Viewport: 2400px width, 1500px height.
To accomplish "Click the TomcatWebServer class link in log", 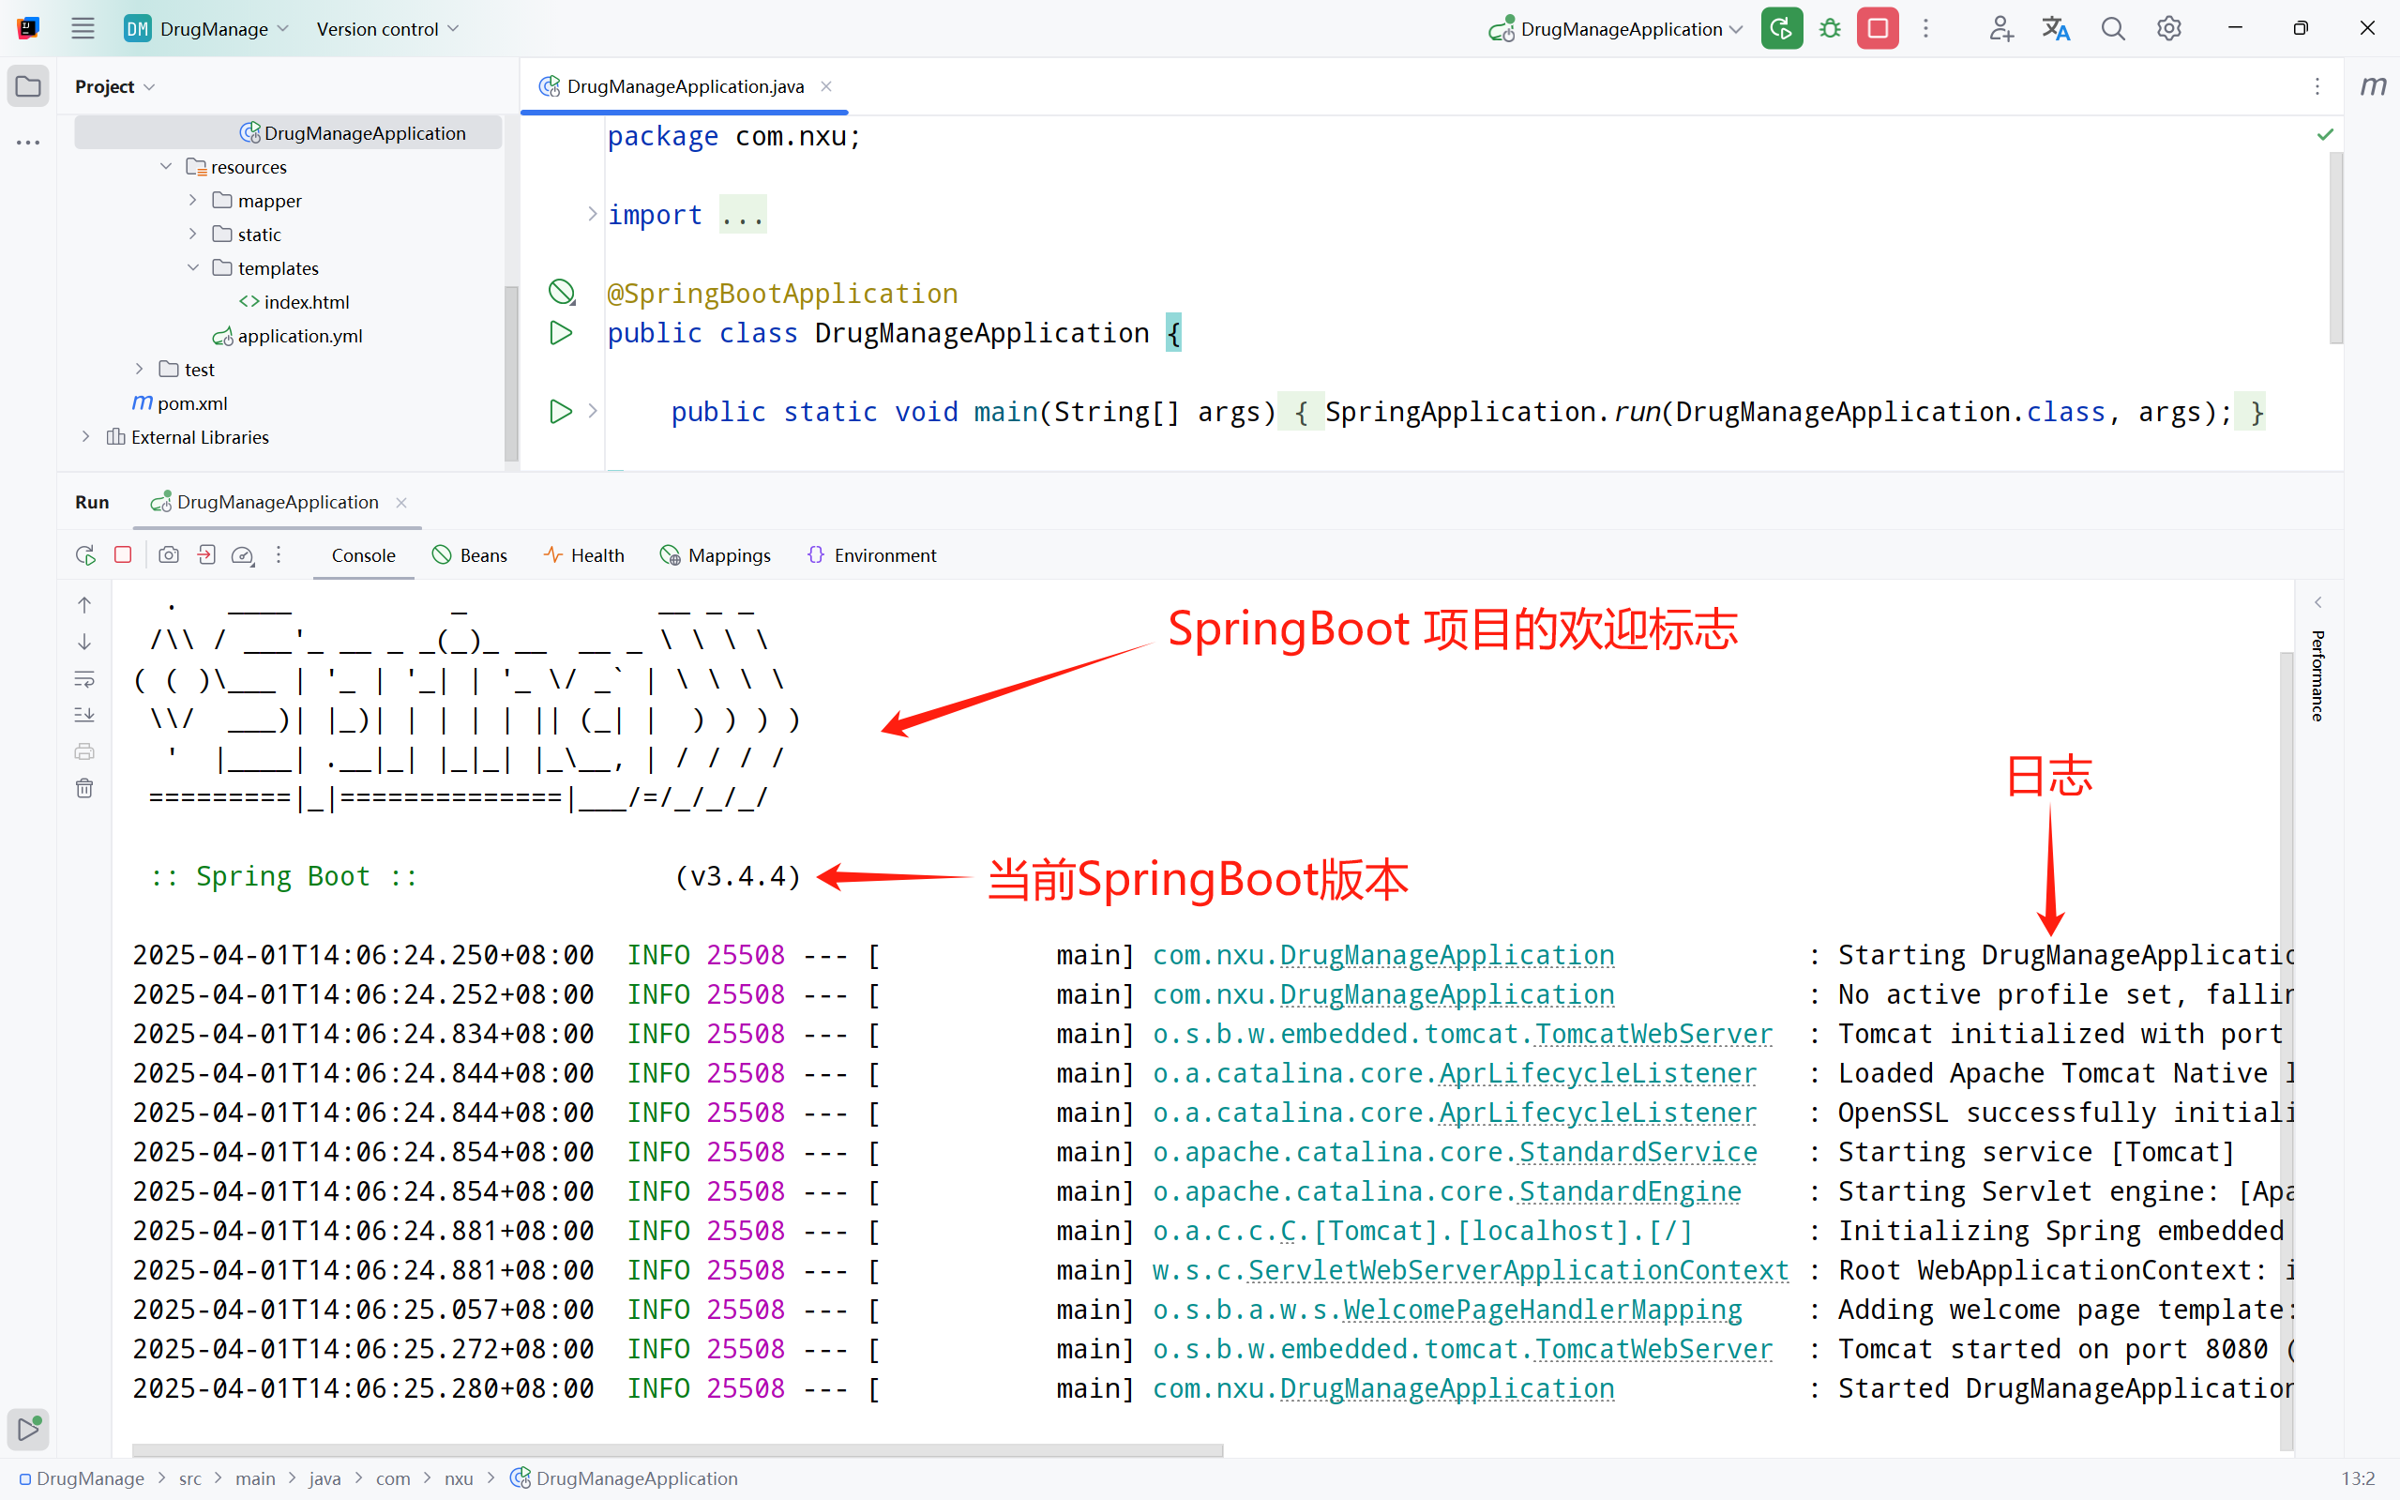I will pyautogui.click(x=1653, y=1034).
